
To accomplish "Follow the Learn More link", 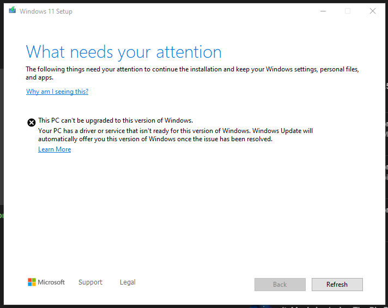I will pyautogui.click(x=54, y=149).
